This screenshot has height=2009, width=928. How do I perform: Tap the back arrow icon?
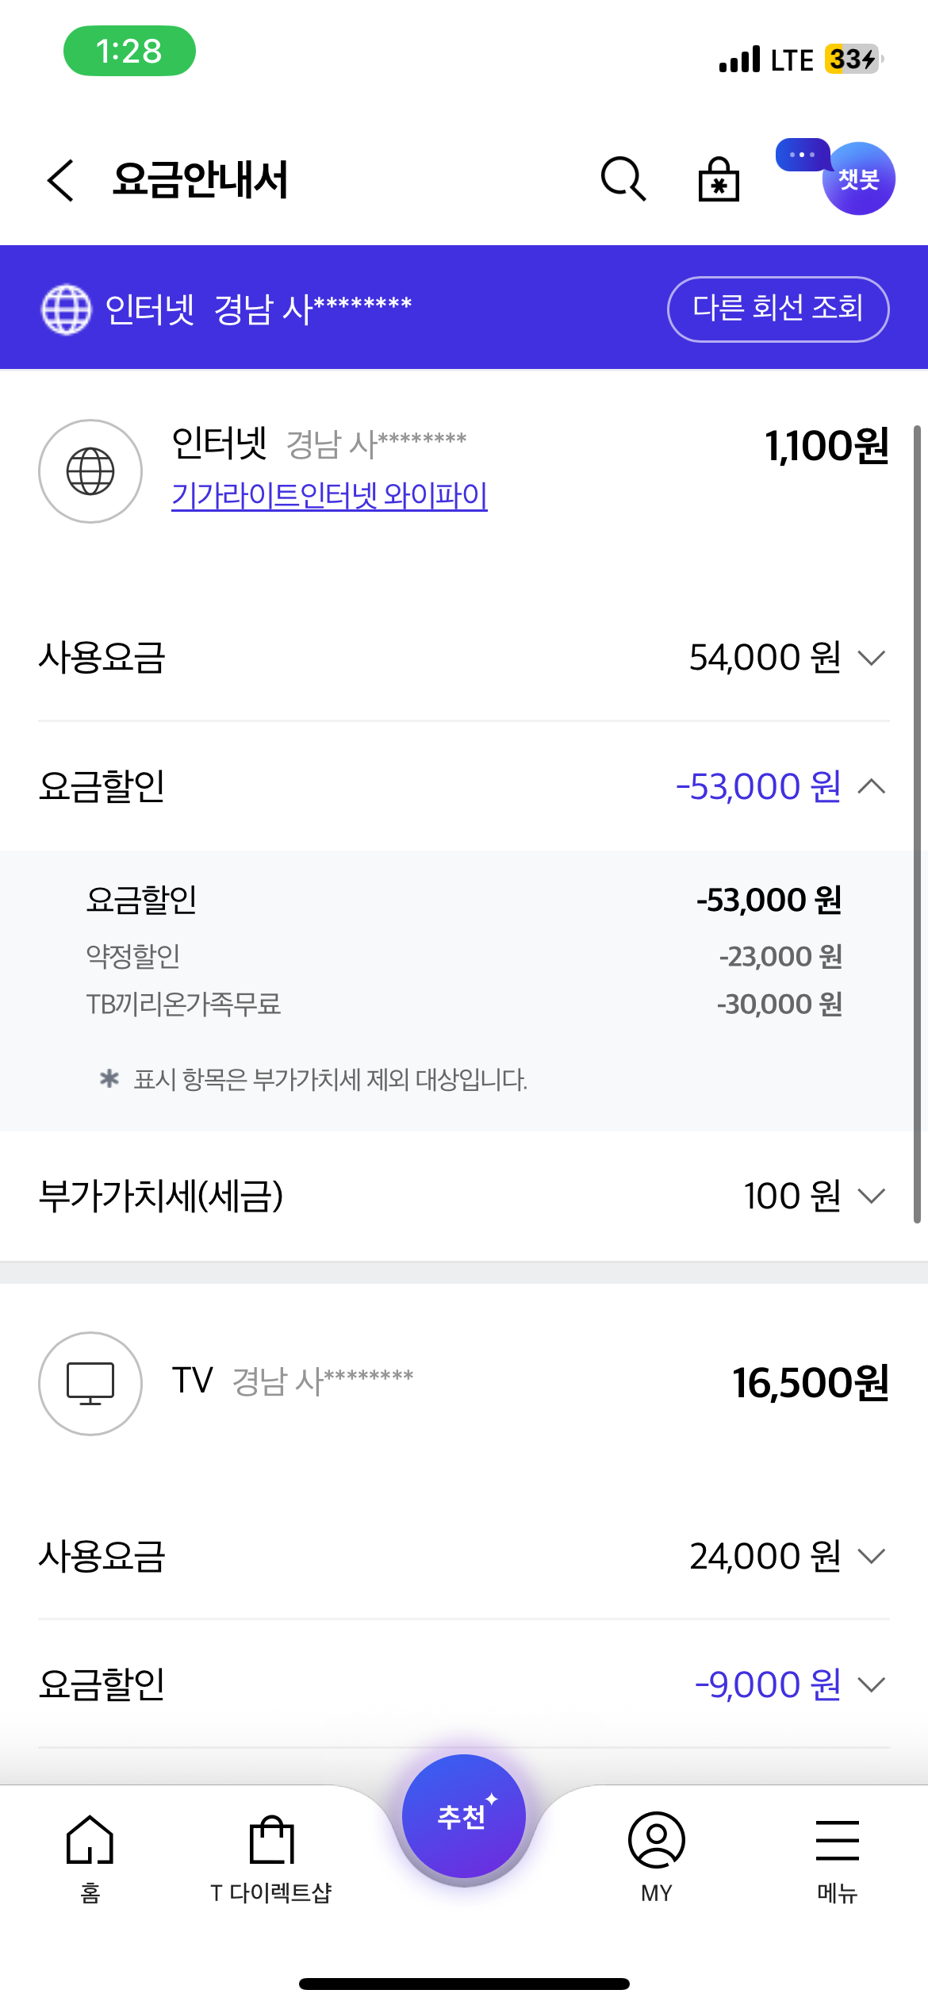(60, 180)
